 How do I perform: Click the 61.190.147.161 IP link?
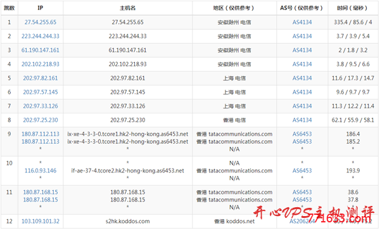pyautogui.click(x=41, y=50)
